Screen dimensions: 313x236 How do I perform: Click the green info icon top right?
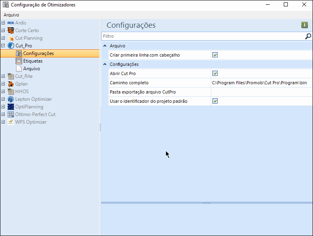[305, 25]
